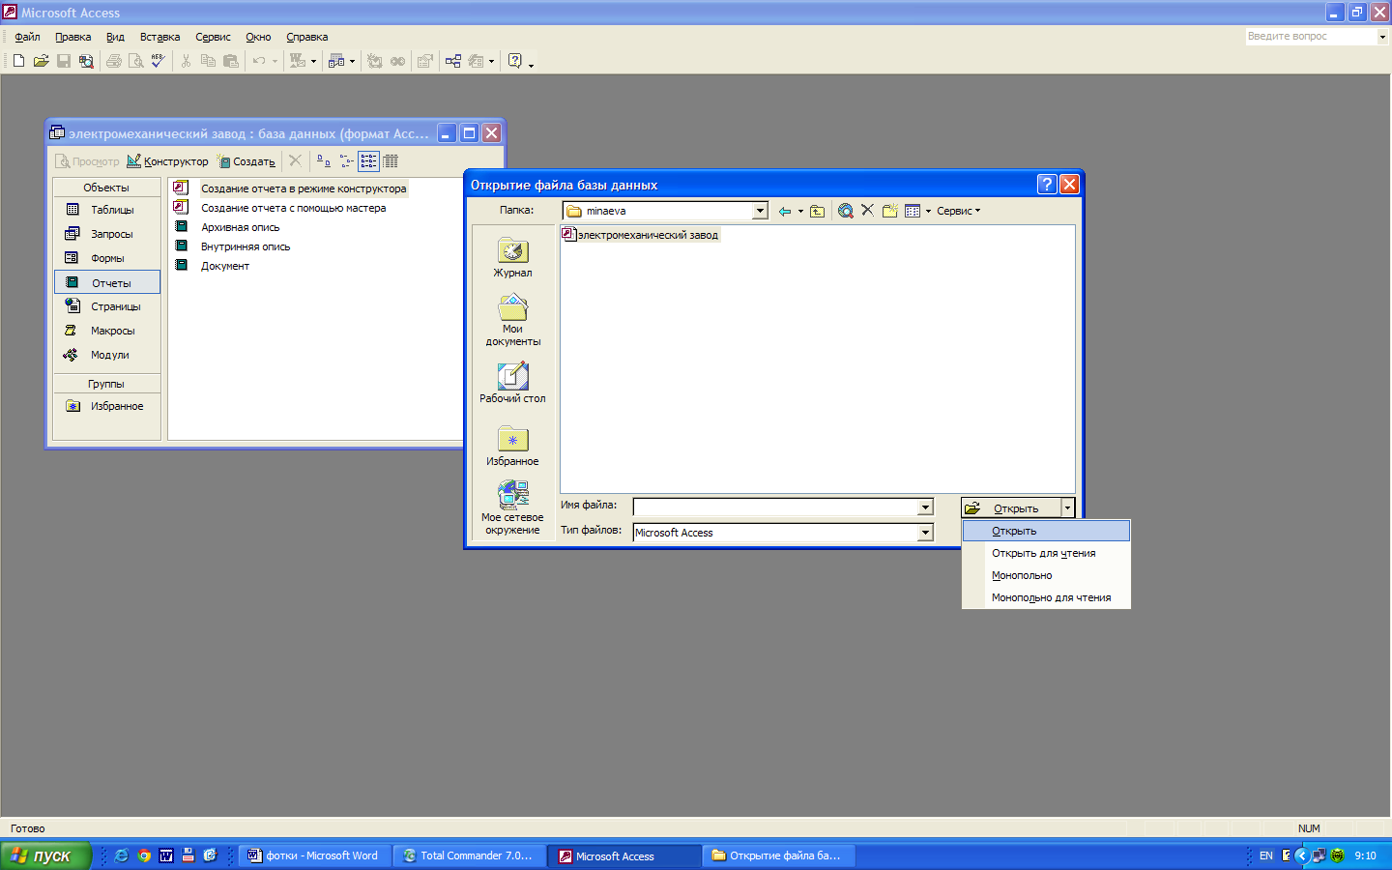Click Search the Web icon in dialog

click(x=846, y=211)
